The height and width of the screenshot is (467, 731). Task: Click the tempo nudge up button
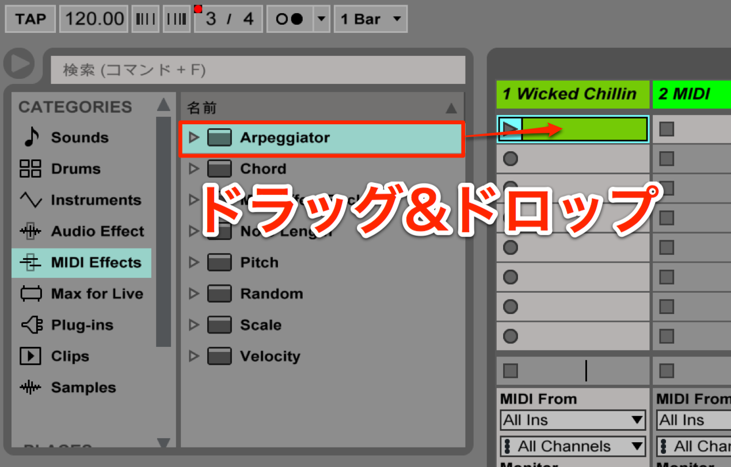(177, 19)
